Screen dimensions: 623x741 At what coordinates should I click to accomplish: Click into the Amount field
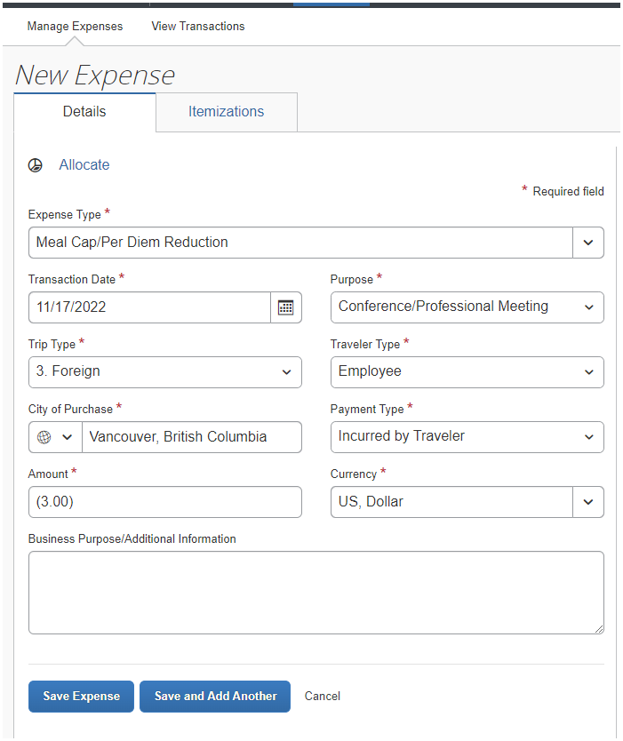(165, 502)
